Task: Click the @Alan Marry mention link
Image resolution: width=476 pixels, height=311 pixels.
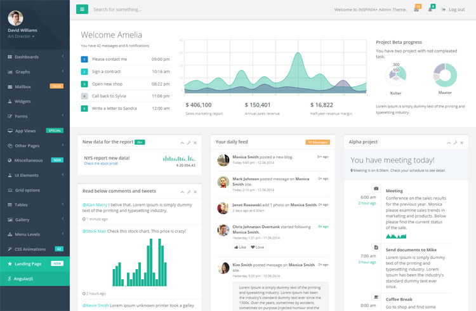Action: 95,205
